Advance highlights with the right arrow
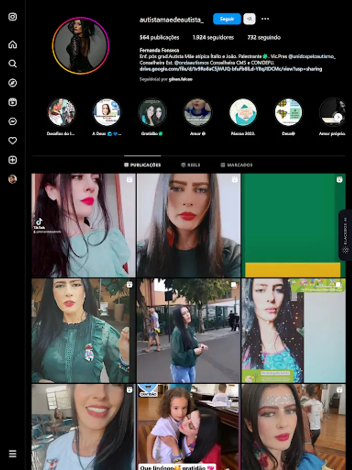The image size is (352, 470). (338, 117)
